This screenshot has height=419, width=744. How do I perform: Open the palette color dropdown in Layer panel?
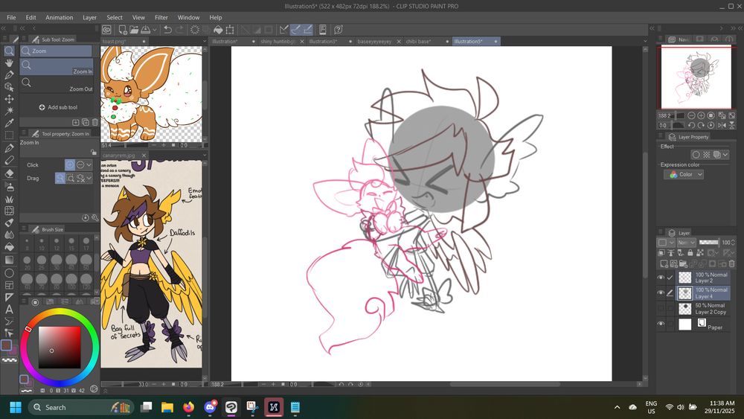point(664,243)
